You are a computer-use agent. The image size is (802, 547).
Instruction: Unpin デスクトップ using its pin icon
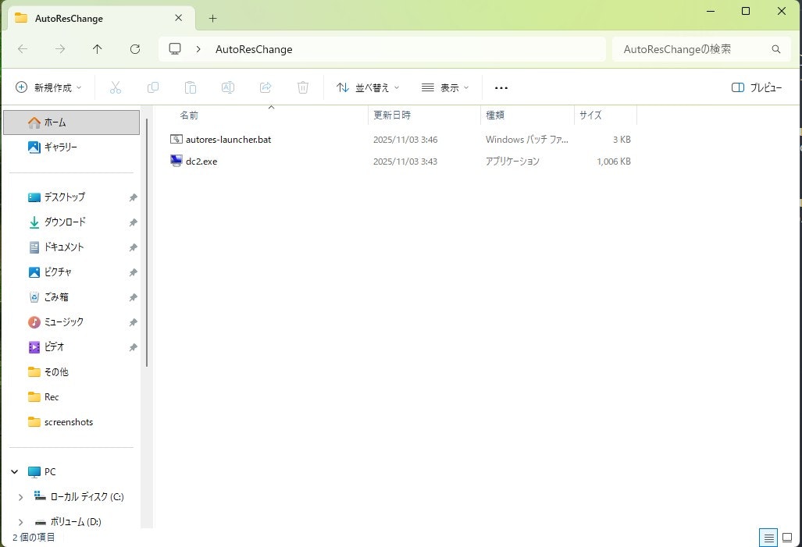click(x=133, y=197)
